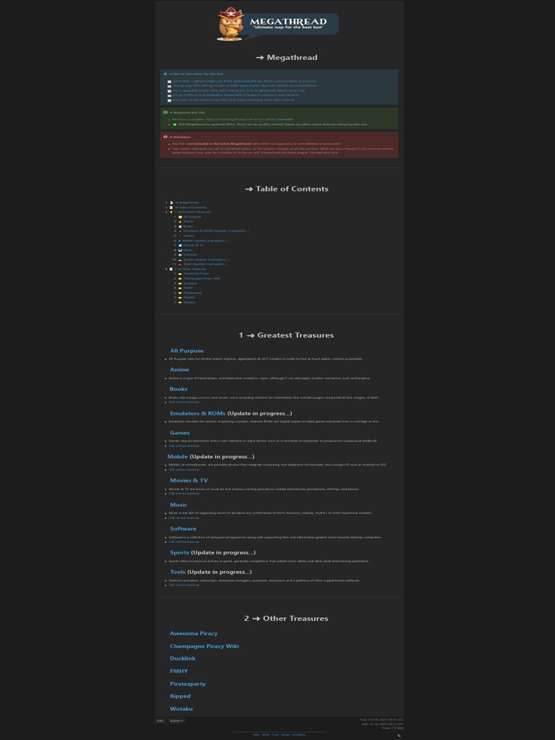Image resolution: width=555 pixels, height=740 pixels.
Task: Click the All Purpose icon in contents
Action: [180, 217]
